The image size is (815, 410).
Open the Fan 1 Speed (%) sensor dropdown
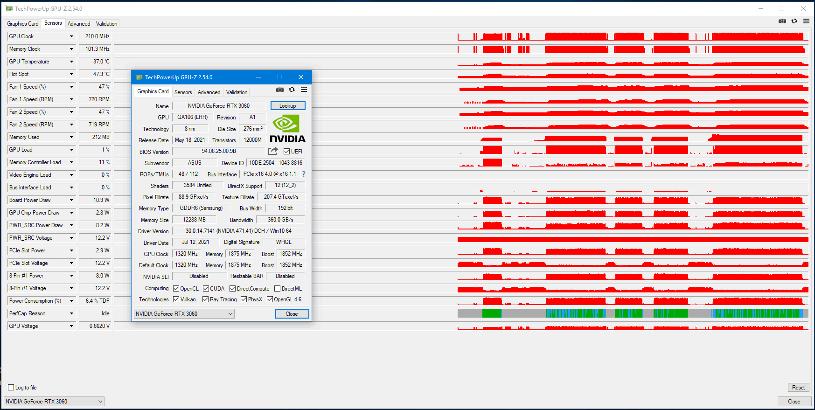pos(71,87)
